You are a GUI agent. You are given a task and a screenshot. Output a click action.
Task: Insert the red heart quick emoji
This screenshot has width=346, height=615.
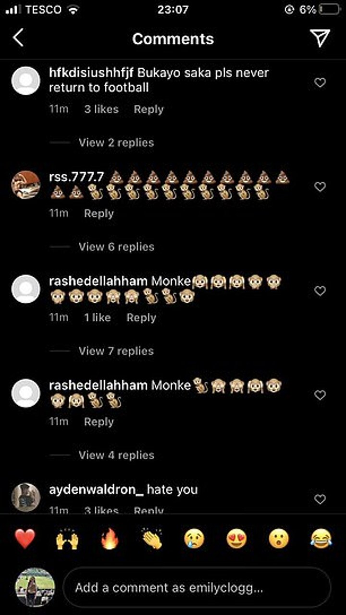[x=25, y=539]
